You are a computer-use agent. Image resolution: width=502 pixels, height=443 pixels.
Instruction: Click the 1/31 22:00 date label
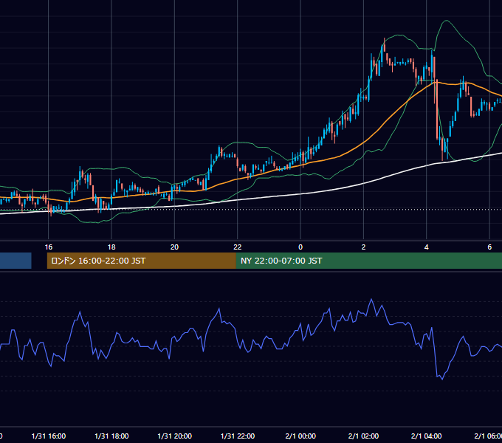(x=238, y=436)
